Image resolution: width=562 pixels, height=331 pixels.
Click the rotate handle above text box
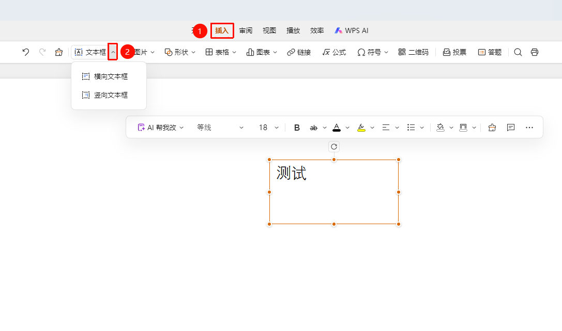[x=334, y=147]
